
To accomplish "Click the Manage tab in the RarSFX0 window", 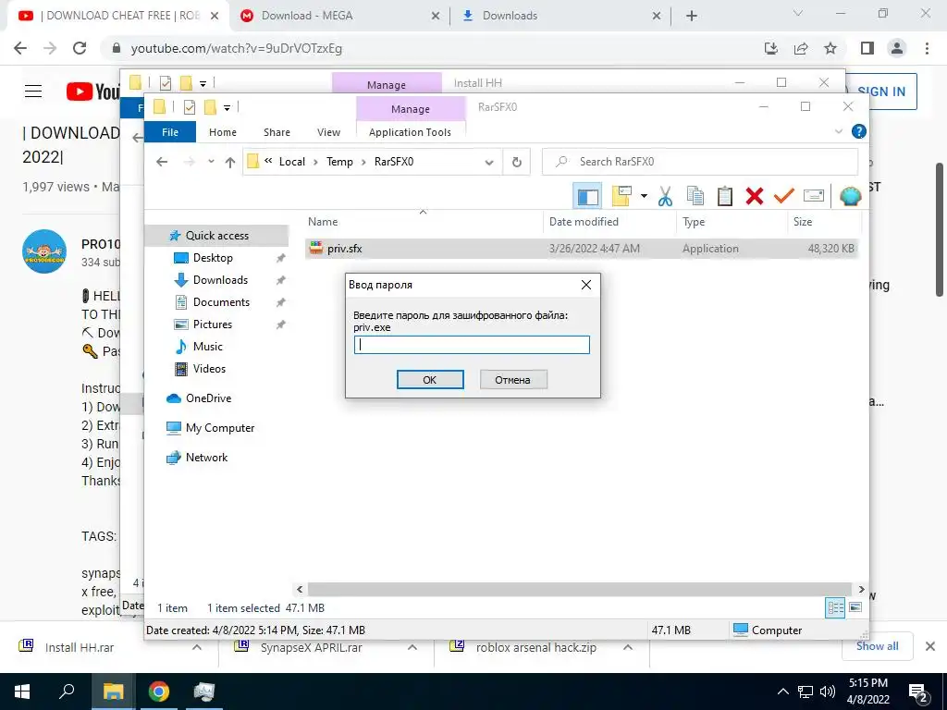I will [411, 109].
